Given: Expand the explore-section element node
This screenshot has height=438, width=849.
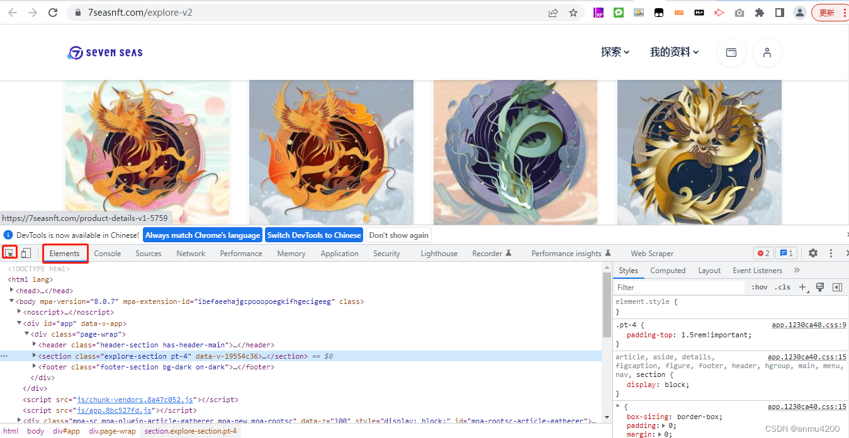Looking at the screenshot, I should [x=34, y=356].
